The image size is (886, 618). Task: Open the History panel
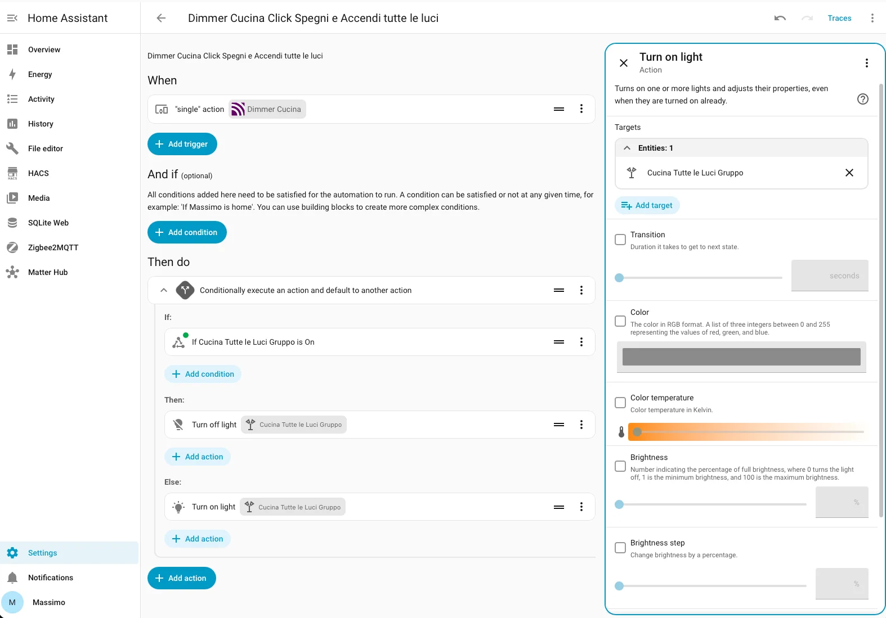[x=70, y=124]
